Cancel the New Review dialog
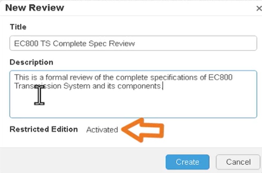Image resolution: width=262 pixels, height=173 pixels. (x=238, y=162)
